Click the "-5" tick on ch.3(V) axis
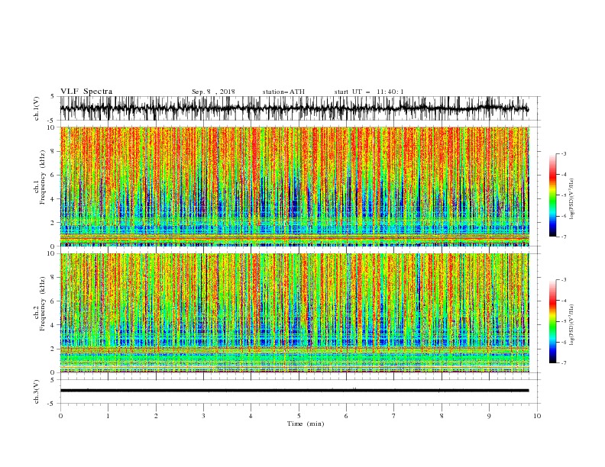 [x=51, y=404]
